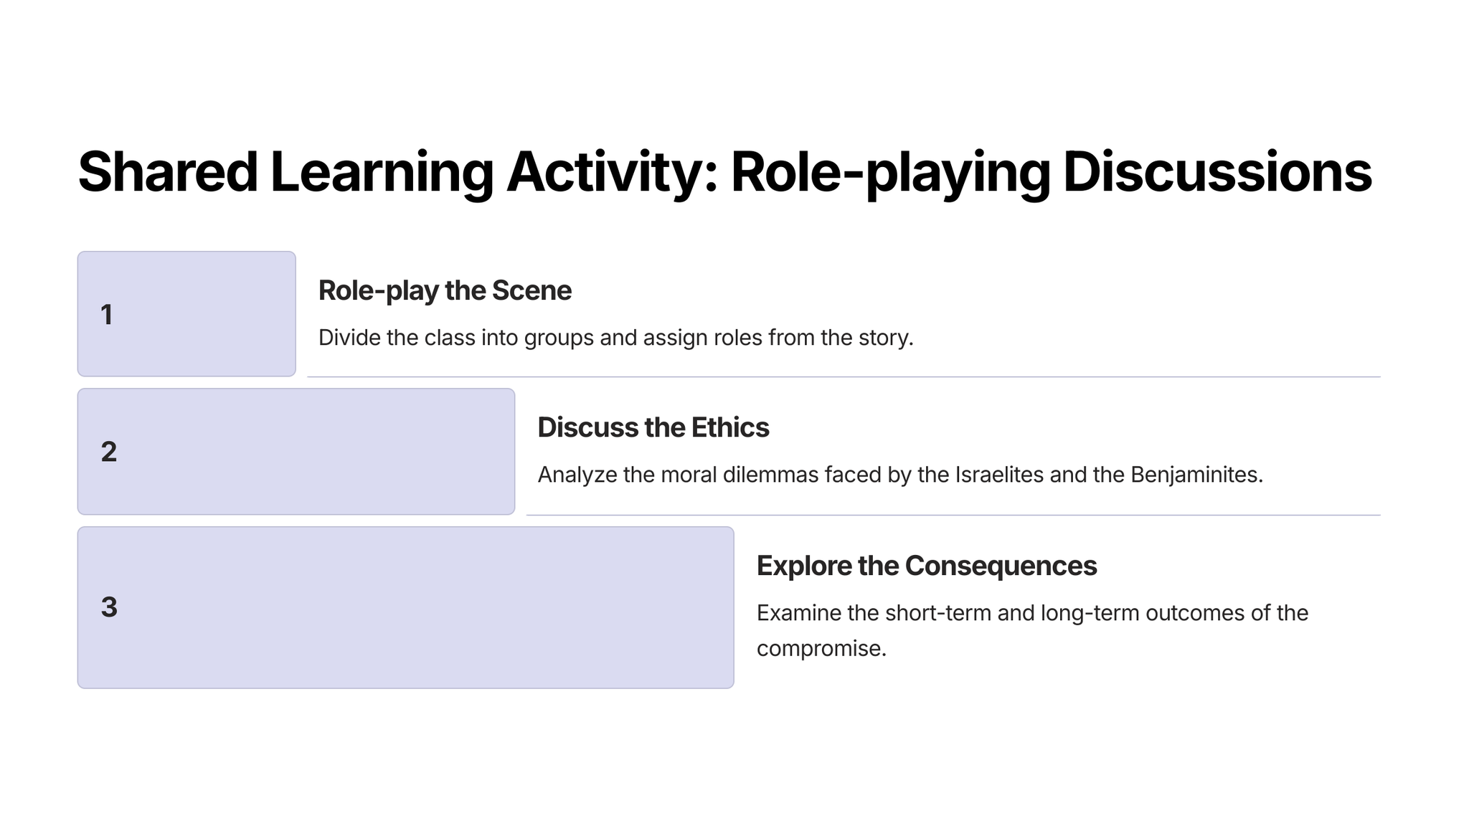The width and height of the screenshot is (1469, 826).
Task: Click the divider line beneath step two
Action: 953,515
